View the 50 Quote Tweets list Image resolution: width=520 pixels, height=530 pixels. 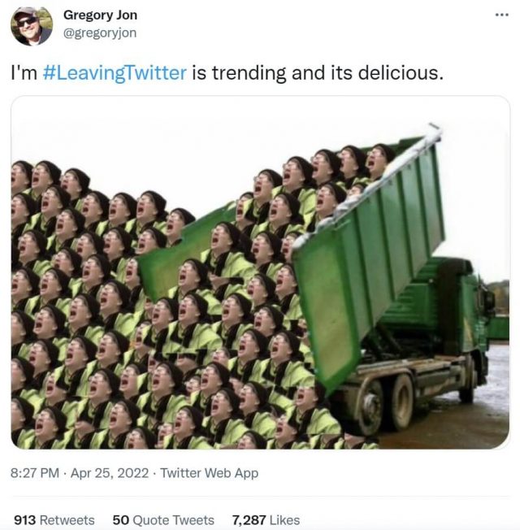coord(162,519)
